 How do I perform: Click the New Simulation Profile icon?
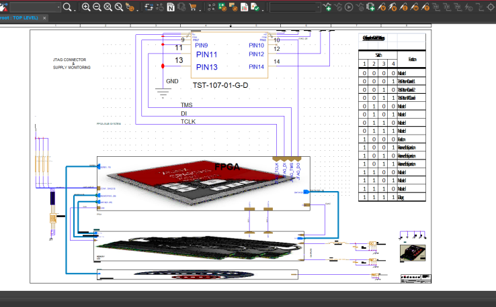pos(327,7)
